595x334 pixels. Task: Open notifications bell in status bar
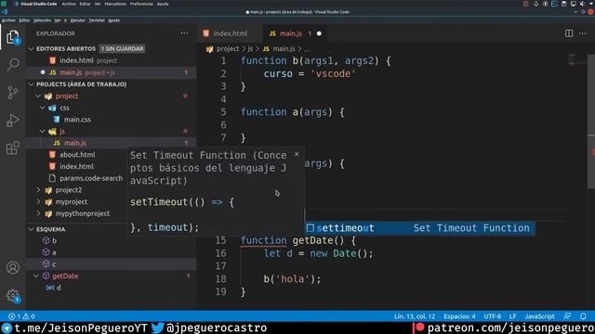pos(583,316)
